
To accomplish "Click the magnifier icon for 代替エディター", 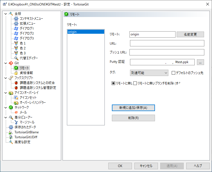I will pos(16,58).
